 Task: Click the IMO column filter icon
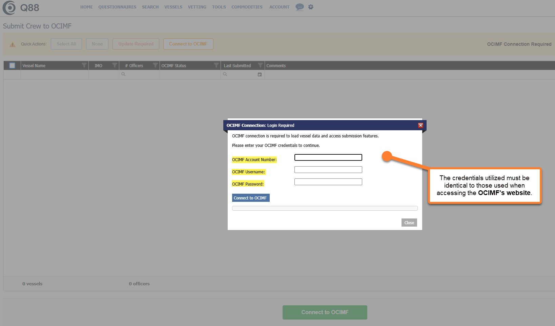pyautogui.click(x=115, y=65)
